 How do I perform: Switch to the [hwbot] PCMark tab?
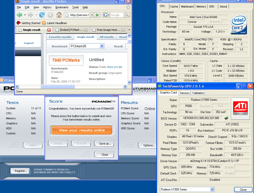pyautogui.click(x=71, y=30)
